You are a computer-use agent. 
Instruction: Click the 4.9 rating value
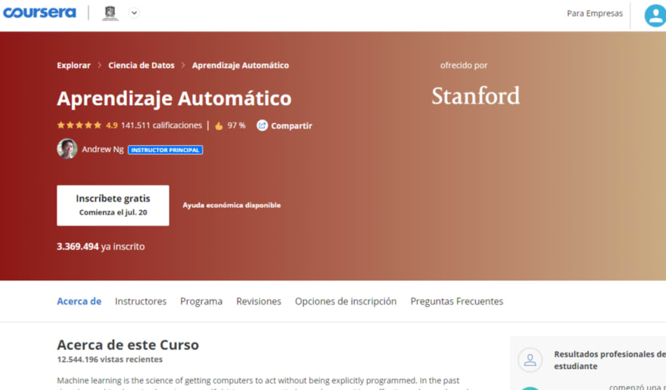(x=112, y=125)
